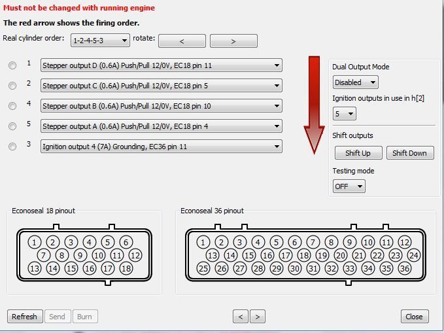The height and width of the screenshot is (333, 444).
Task: Open Stepper output C pin 5 dropdown
Action: [x=162, y=86]
